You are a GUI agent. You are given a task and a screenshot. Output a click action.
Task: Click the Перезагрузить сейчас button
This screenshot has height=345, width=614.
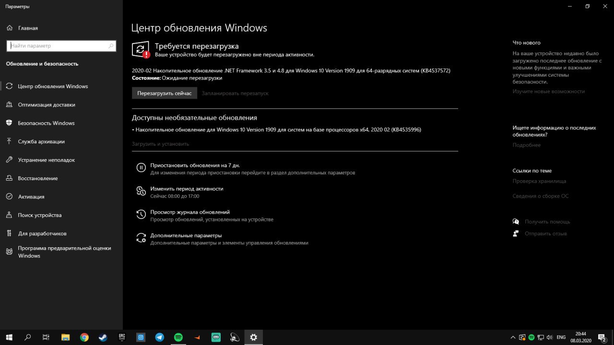tap(165, 93)
